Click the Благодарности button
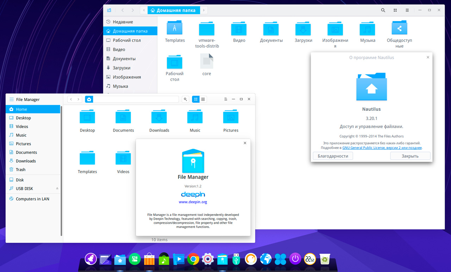 pos(333,156)
